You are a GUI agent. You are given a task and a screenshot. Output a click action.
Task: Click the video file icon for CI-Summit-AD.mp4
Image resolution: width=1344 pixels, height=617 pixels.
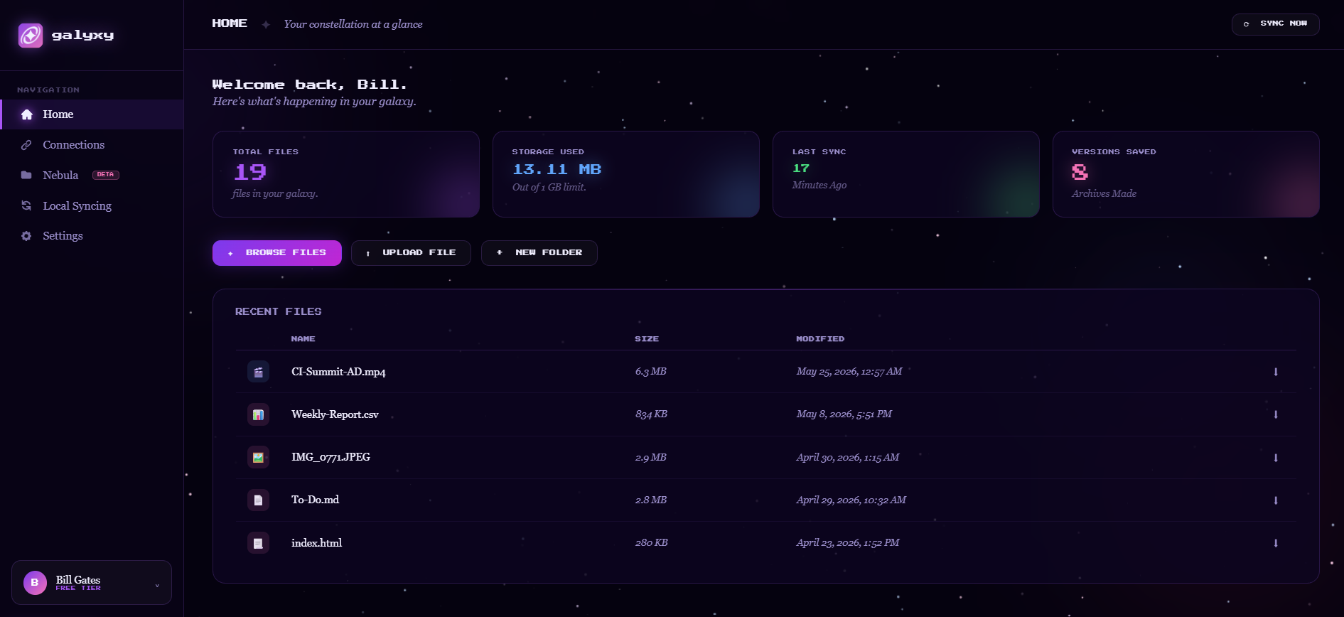[258, 372]
